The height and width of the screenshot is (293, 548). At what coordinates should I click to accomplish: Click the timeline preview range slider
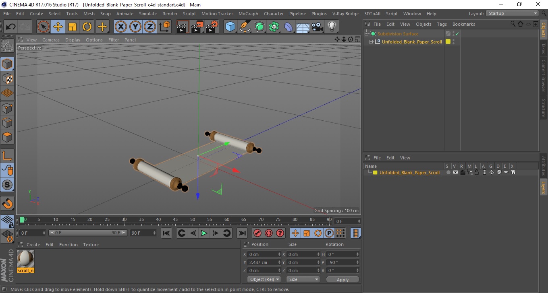(88, 233)
